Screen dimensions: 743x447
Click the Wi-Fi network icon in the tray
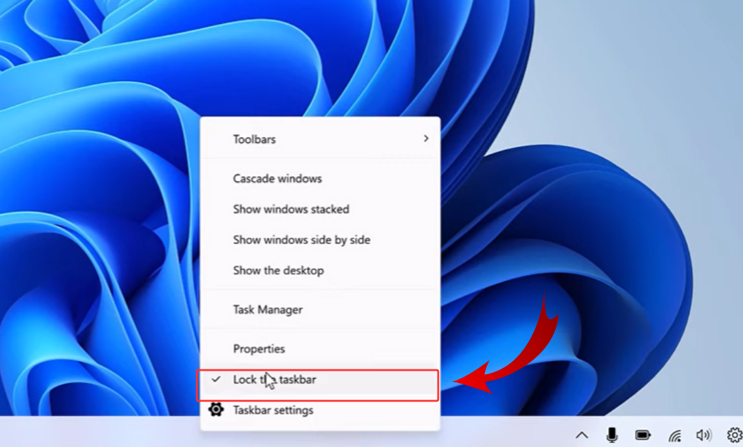tap(673, 435)
